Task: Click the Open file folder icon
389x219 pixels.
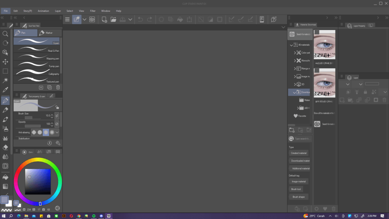Action: coord(113,19)
